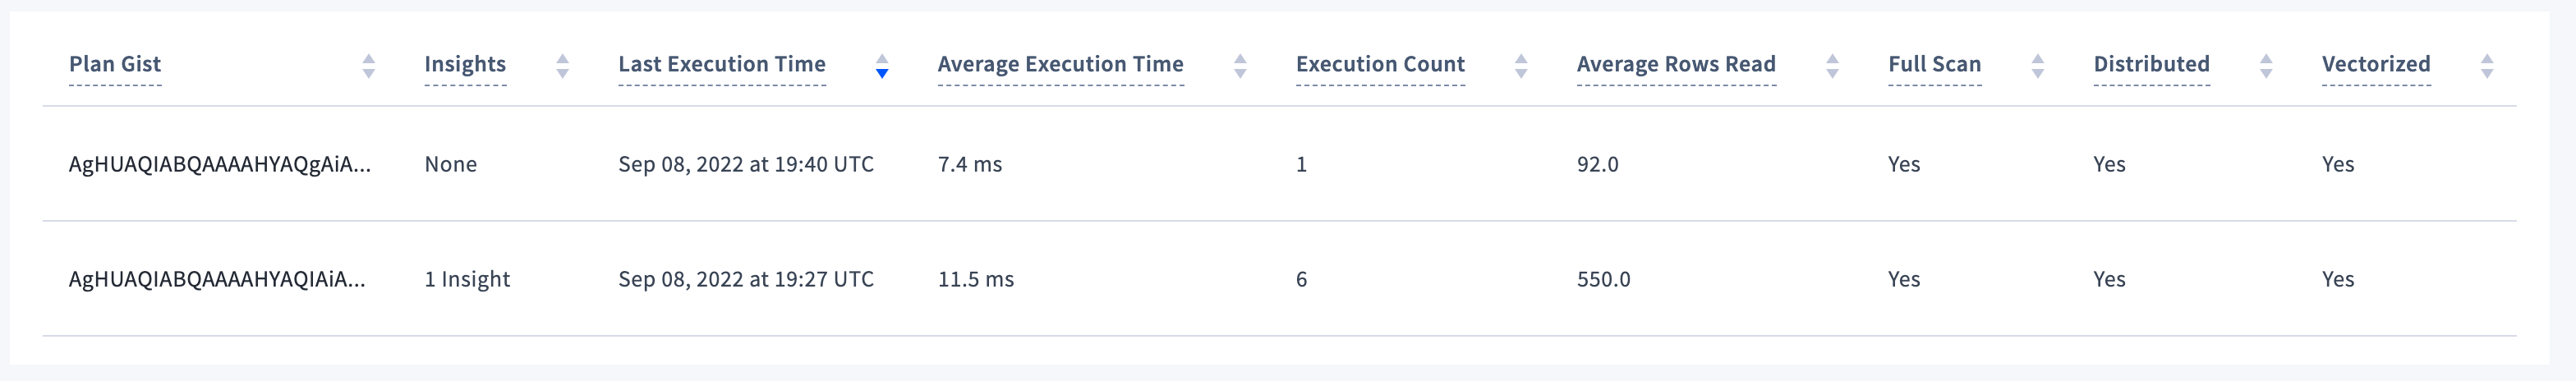This screenshot has width=2576, height=381.
Task: Click the Average Execution Time header text
Action: (x=1060, y=64)
